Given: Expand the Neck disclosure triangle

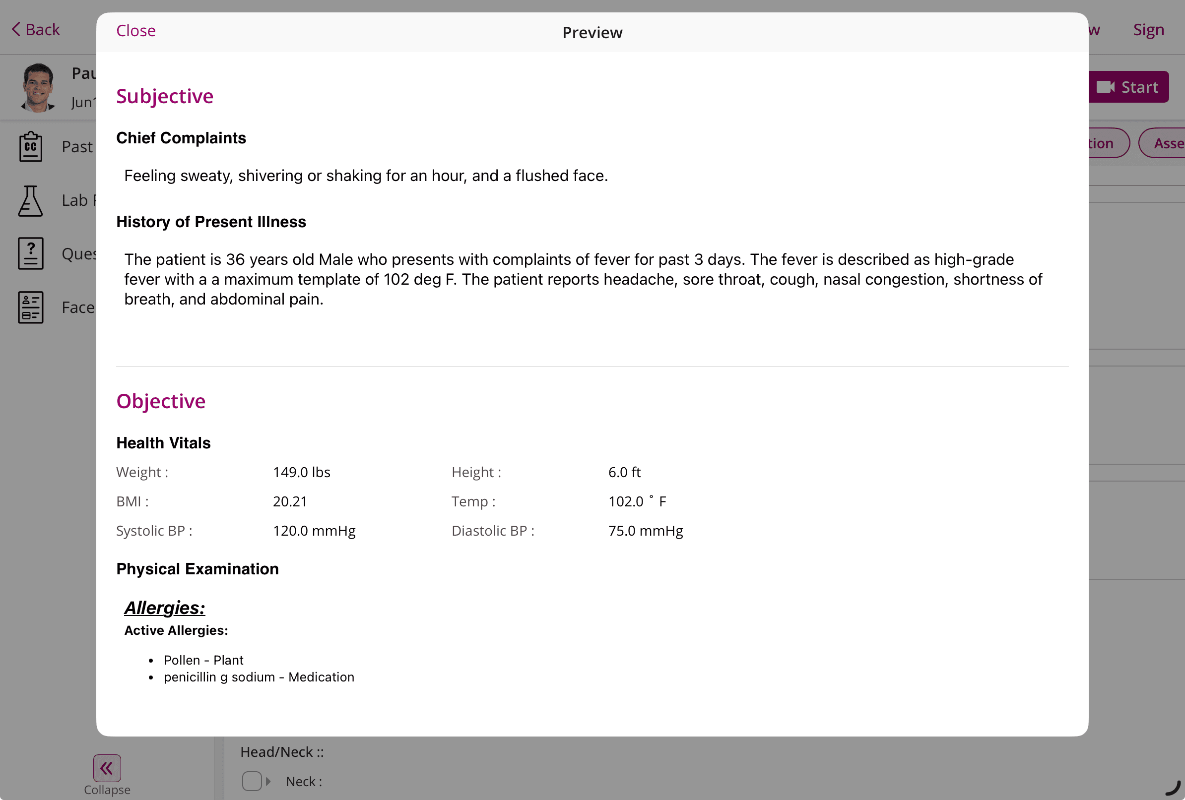Looking at the screenshot, I should pyautogui.click(x=268, y=781).
